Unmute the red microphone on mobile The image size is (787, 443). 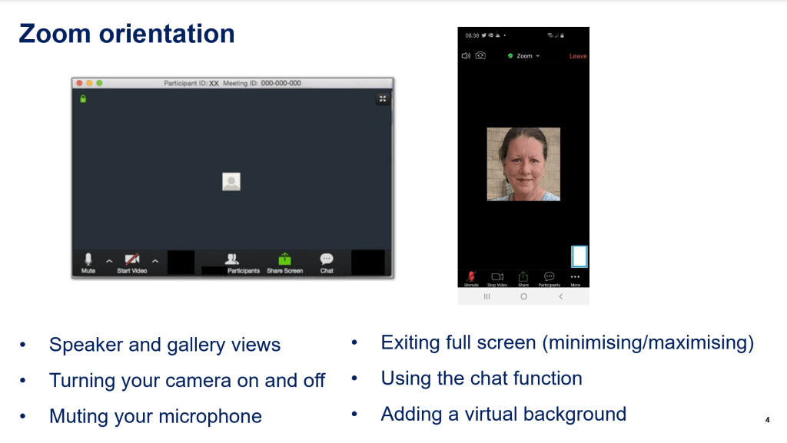[x=471, y=276]
